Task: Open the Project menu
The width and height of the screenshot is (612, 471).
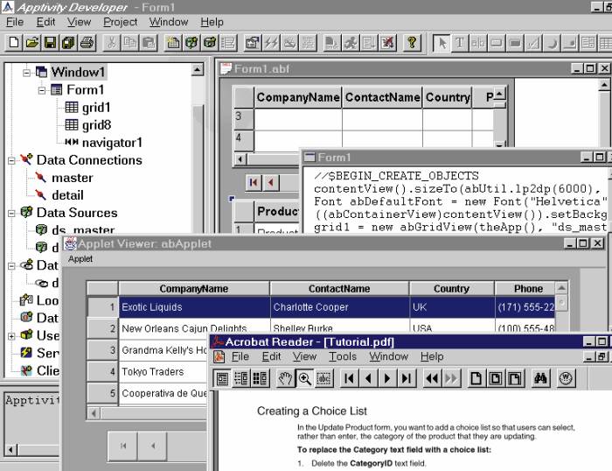Action: pos(121,22)
